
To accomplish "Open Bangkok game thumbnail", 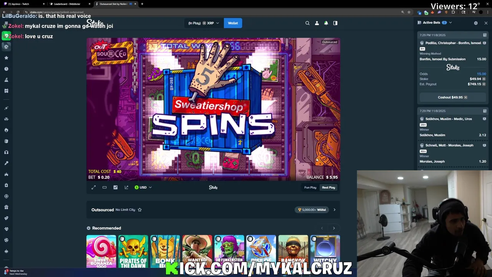I will (293, 252).
